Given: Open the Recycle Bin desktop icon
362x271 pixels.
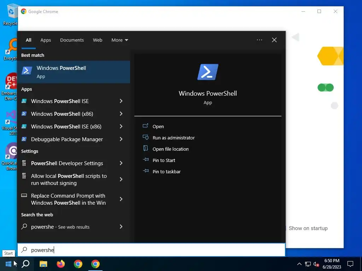Looking at the screenshot, I should [10, 14].
